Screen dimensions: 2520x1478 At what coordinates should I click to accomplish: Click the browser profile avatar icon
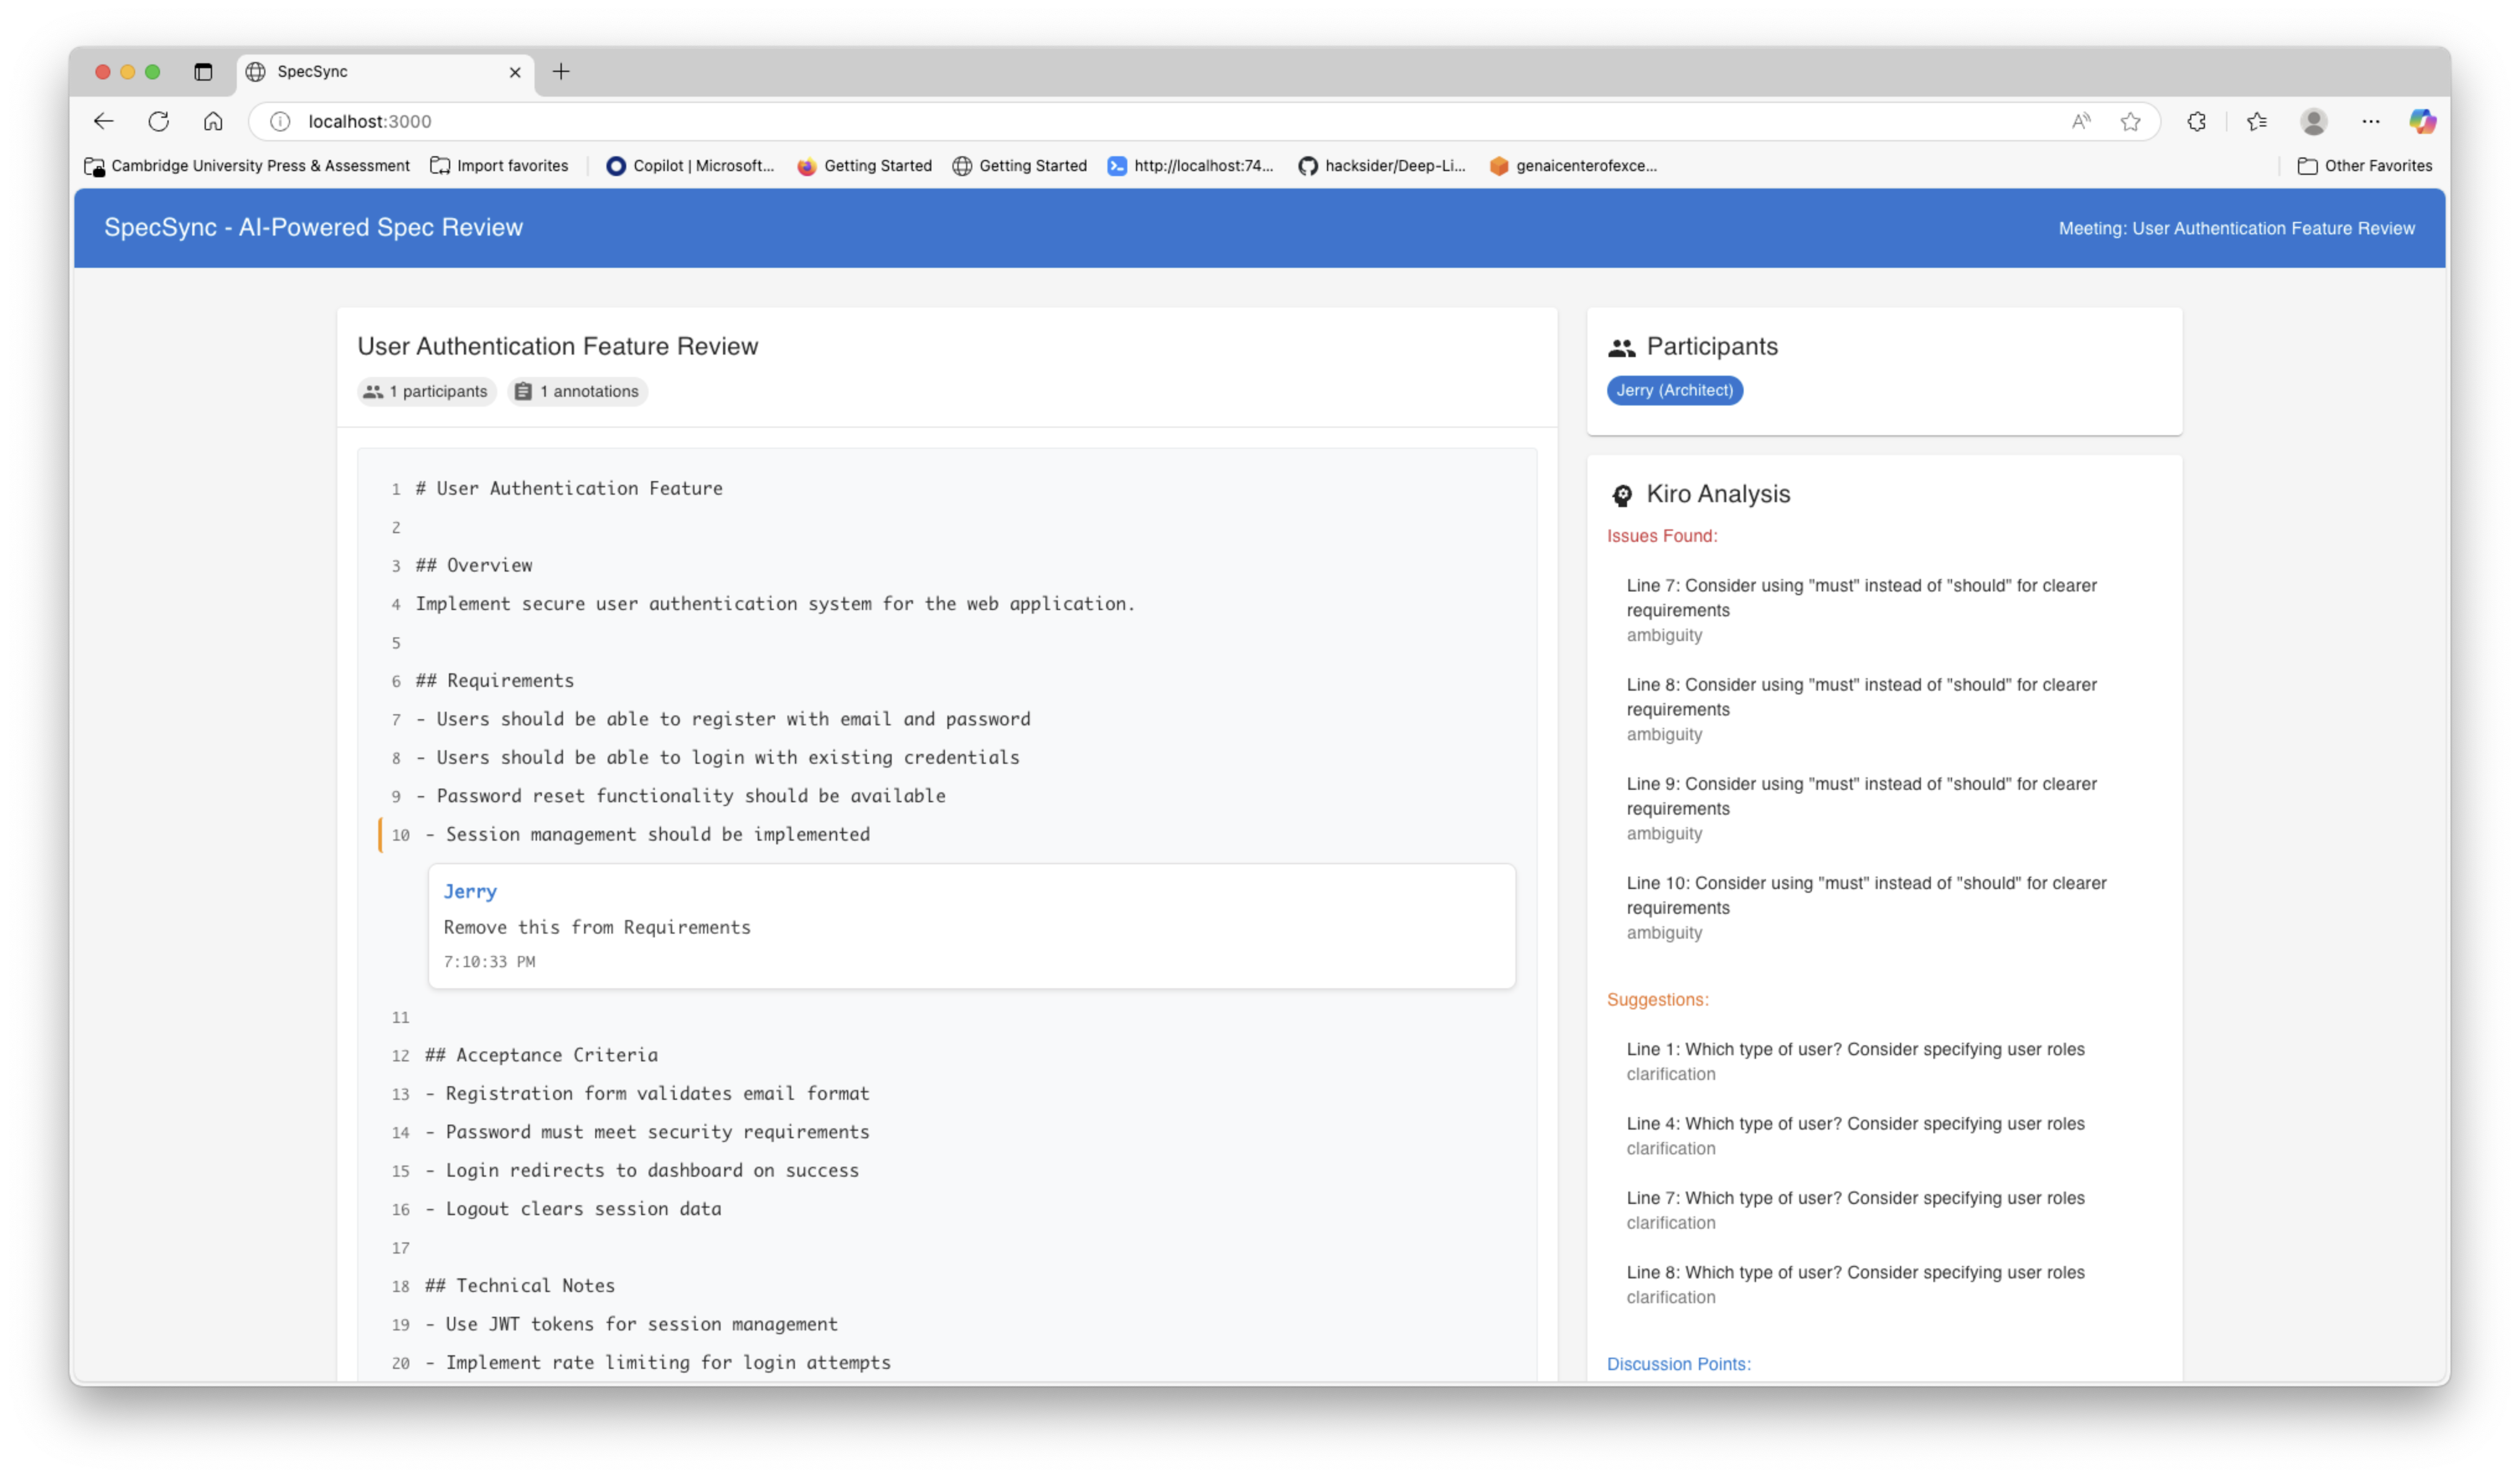pos(2313,121)
